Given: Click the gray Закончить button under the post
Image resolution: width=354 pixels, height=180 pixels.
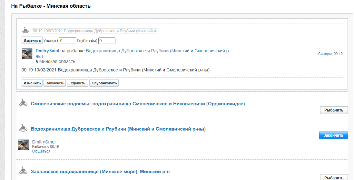Looking at the screenshot, I should tap(54, 83).
